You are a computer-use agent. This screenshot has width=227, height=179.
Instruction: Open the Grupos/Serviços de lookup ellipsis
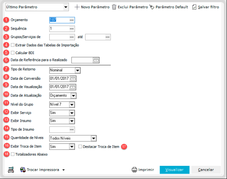(x=72, y=37)
